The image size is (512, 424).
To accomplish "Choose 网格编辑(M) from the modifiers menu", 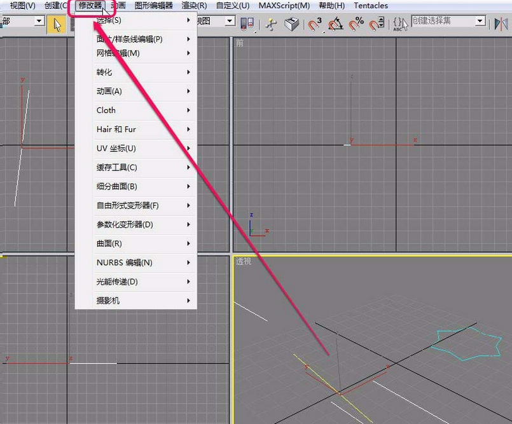I will click(114, 53).
